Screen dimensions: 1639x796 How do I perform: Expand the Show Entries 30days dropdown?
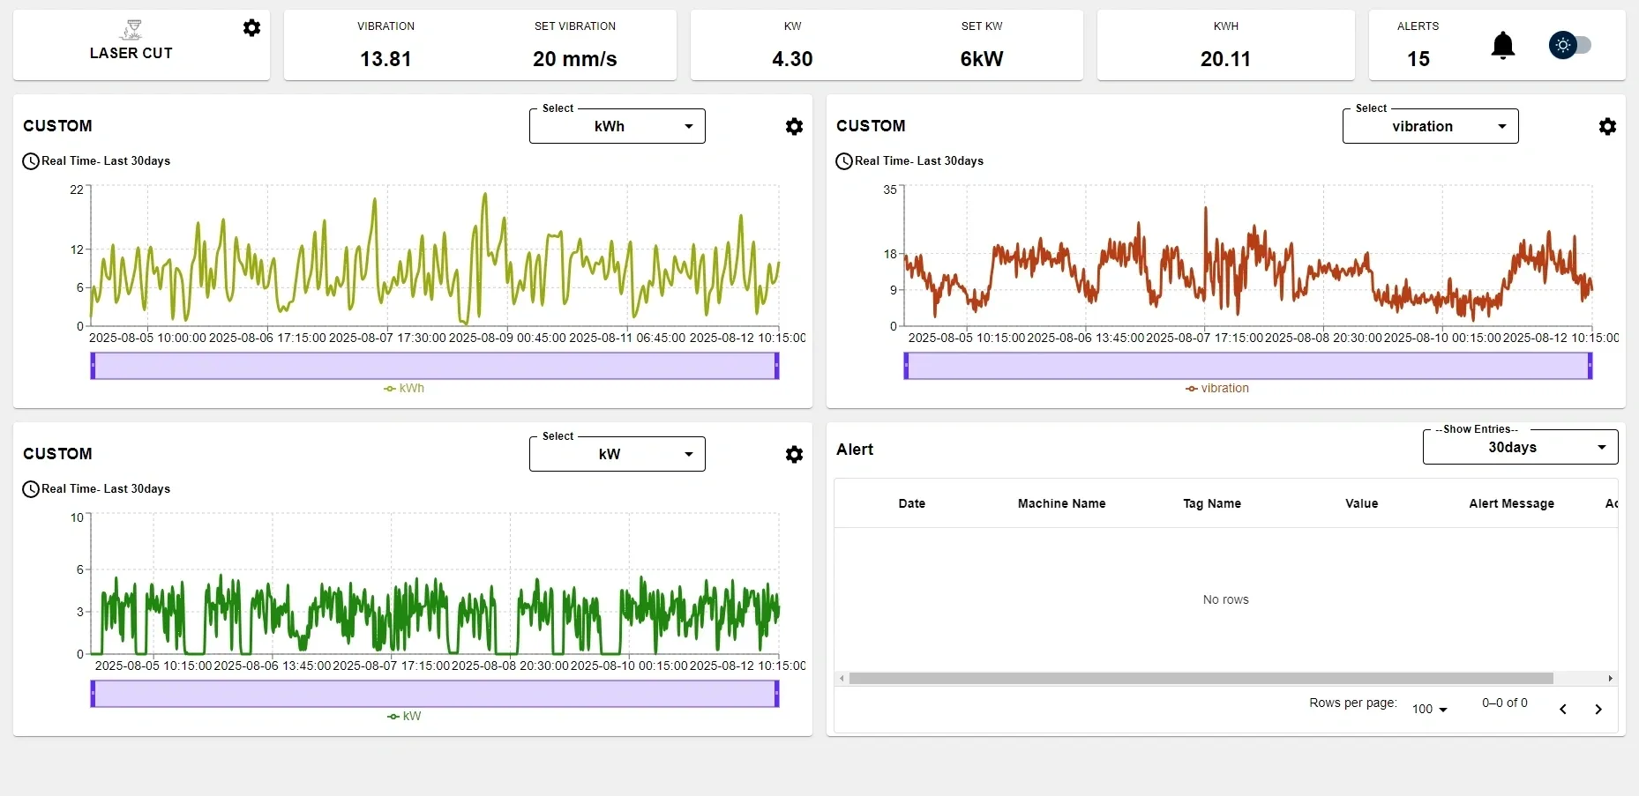(x=1520, y=447)
